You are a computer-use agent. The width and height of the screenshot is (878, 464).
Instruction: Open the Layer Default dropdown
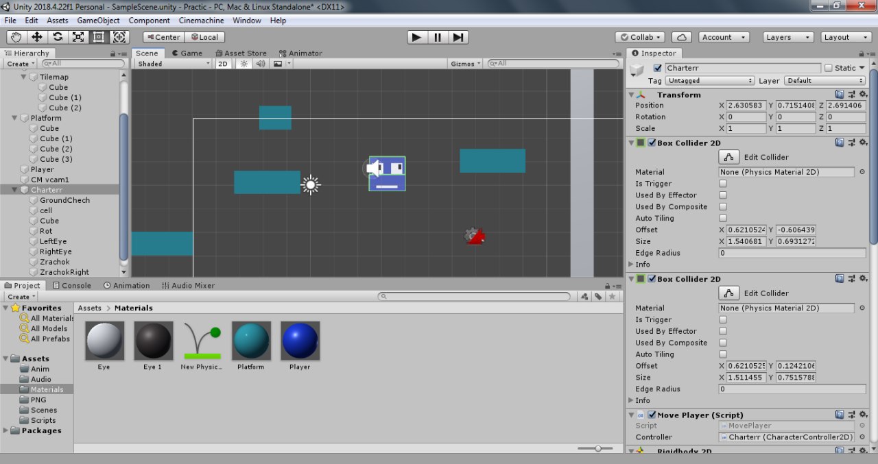click(x=825, y=80)
